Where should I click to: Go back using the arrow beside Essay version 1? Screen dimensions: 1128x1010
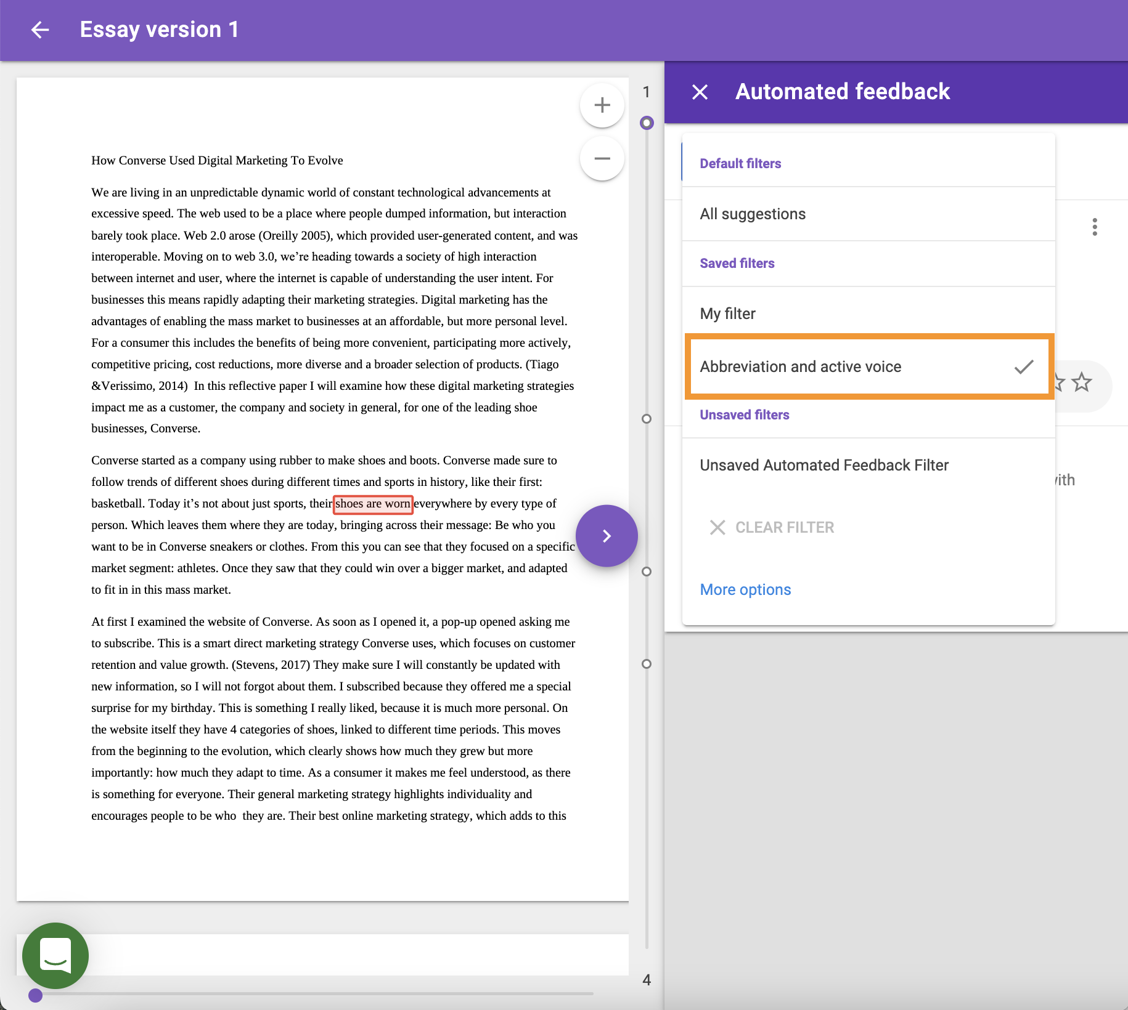[40, 30]
